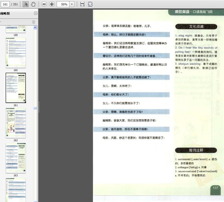224x202 pixels.
Task: Delete page using the trash icon
Action: 34,22
